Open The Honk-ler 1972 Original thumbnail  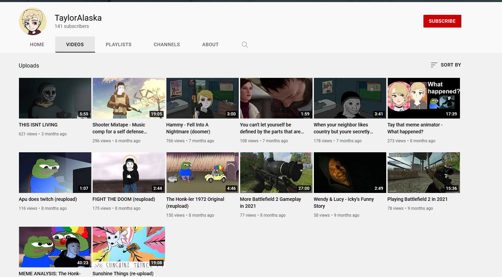click(x=203, y=173)
